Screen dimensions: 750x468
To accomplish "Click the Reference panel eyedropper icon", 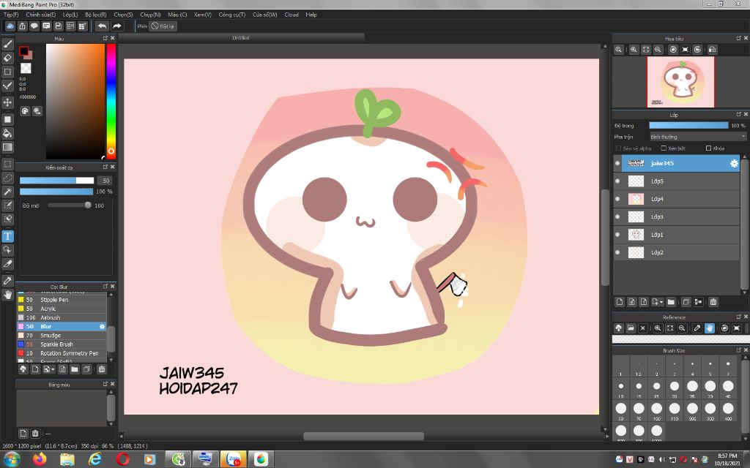I will (x=697, y=328).
